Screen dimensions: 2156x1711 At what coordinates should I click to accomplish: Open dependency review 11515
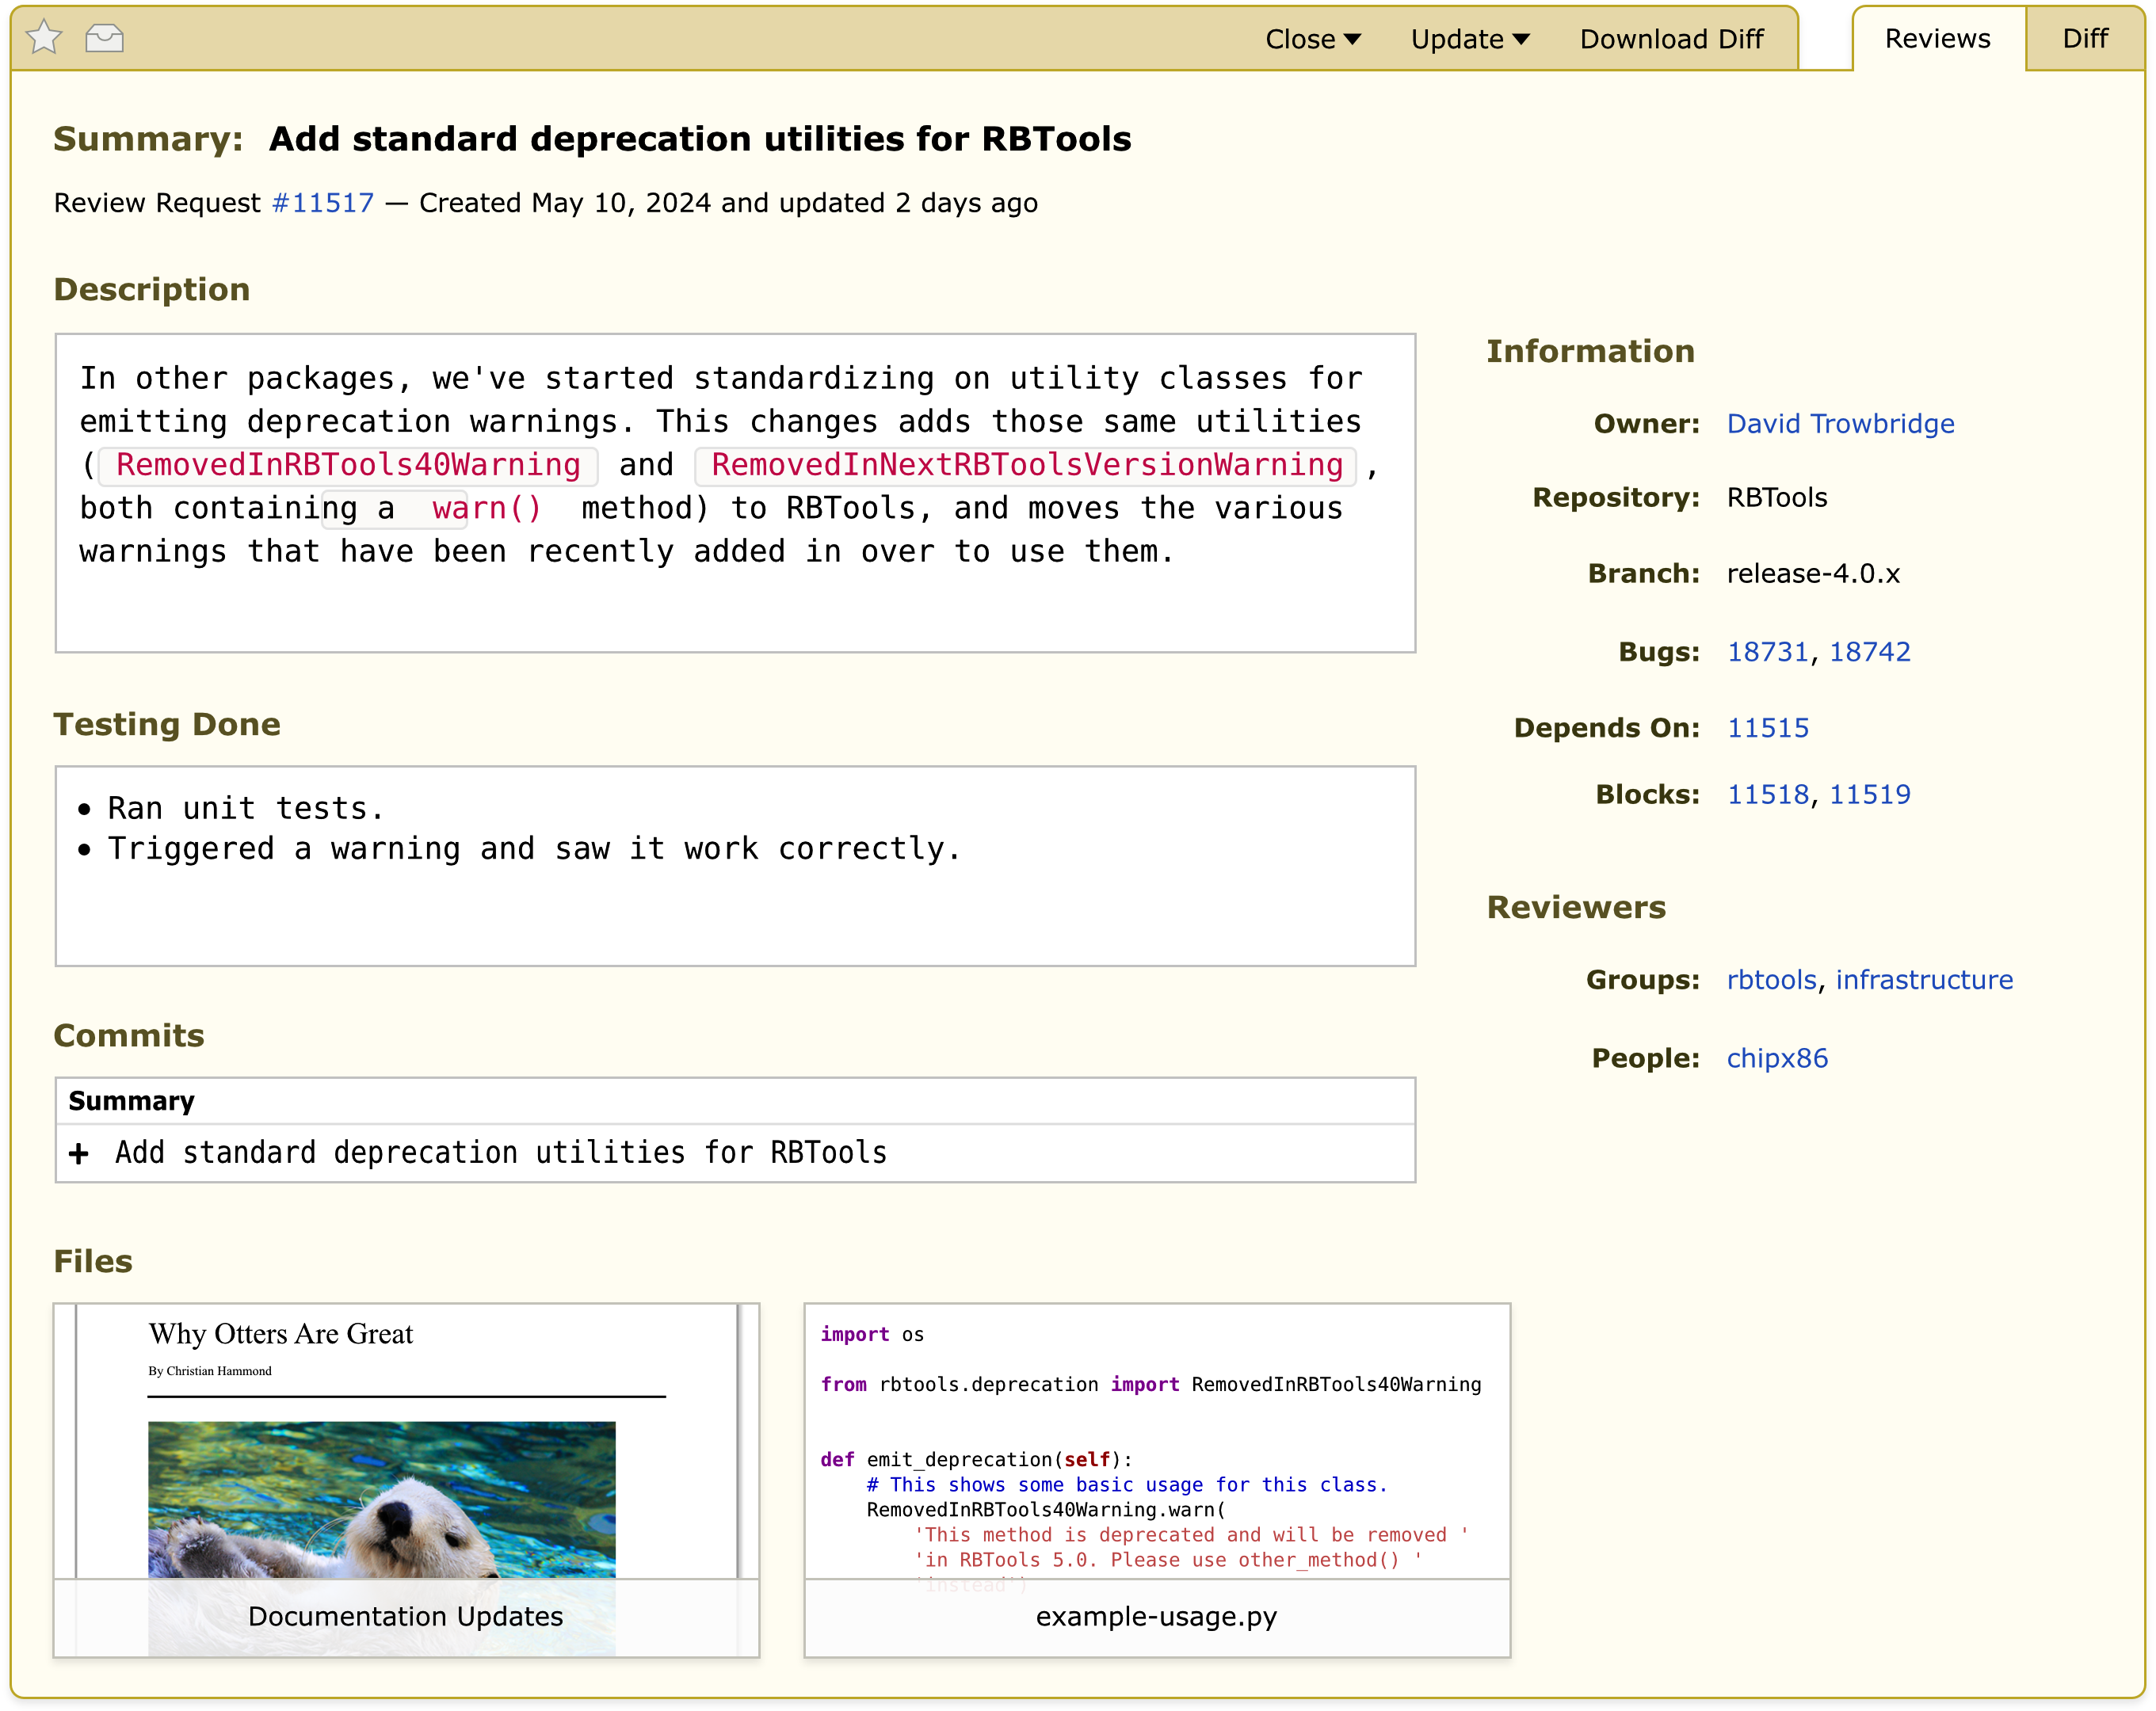[1767, 728]
